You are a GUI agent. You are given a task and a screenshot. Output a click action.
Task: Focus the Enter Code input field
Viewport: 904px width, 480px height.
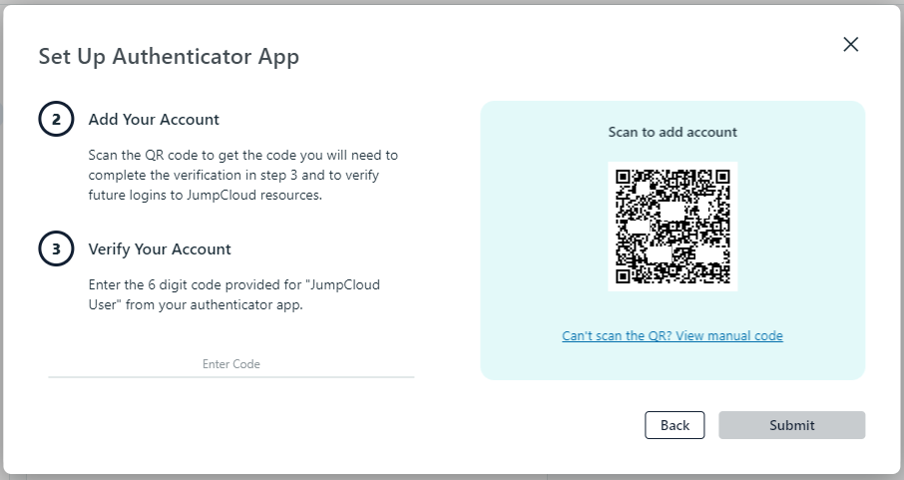(x=231, y=364)
